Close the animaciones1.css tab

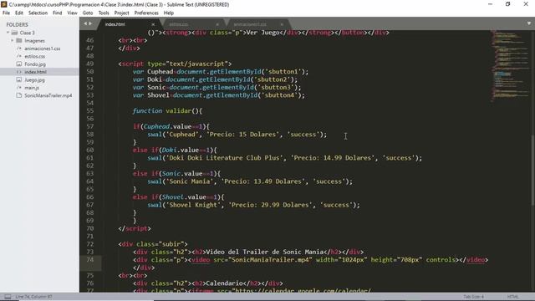[x=282, y=24]
